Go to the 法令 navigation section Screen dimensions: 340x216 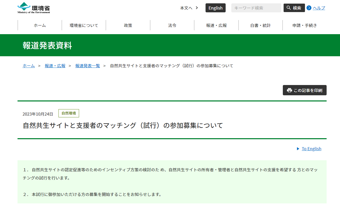(172, 25)
